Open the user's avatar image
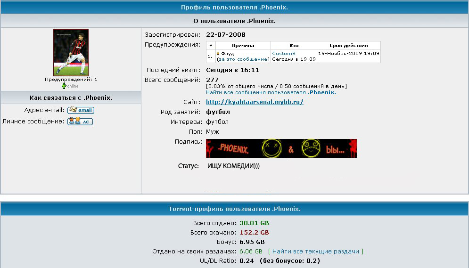Viewport: 469px width, 268px height. (71, 53)
